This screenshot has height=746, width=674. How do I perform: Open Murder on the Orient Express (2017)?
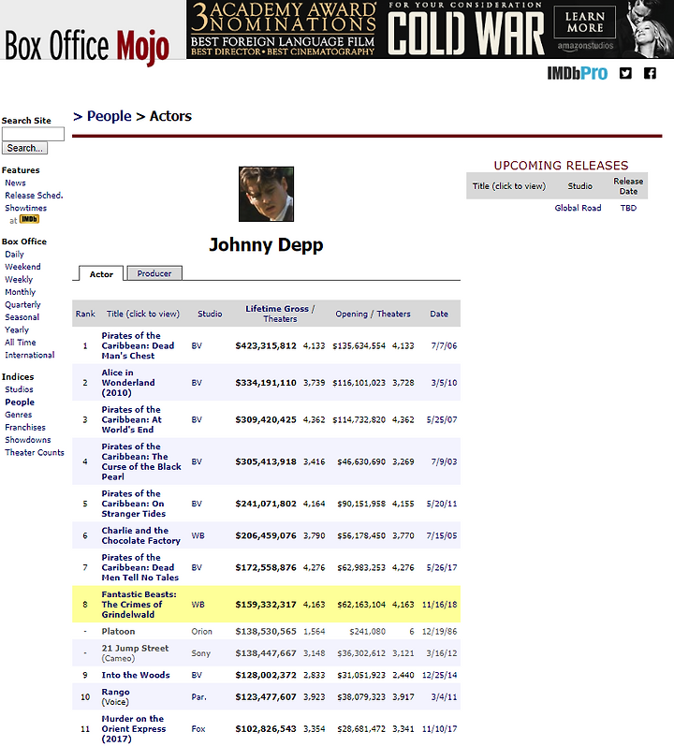pyautogui.click(x=134, y=729)
